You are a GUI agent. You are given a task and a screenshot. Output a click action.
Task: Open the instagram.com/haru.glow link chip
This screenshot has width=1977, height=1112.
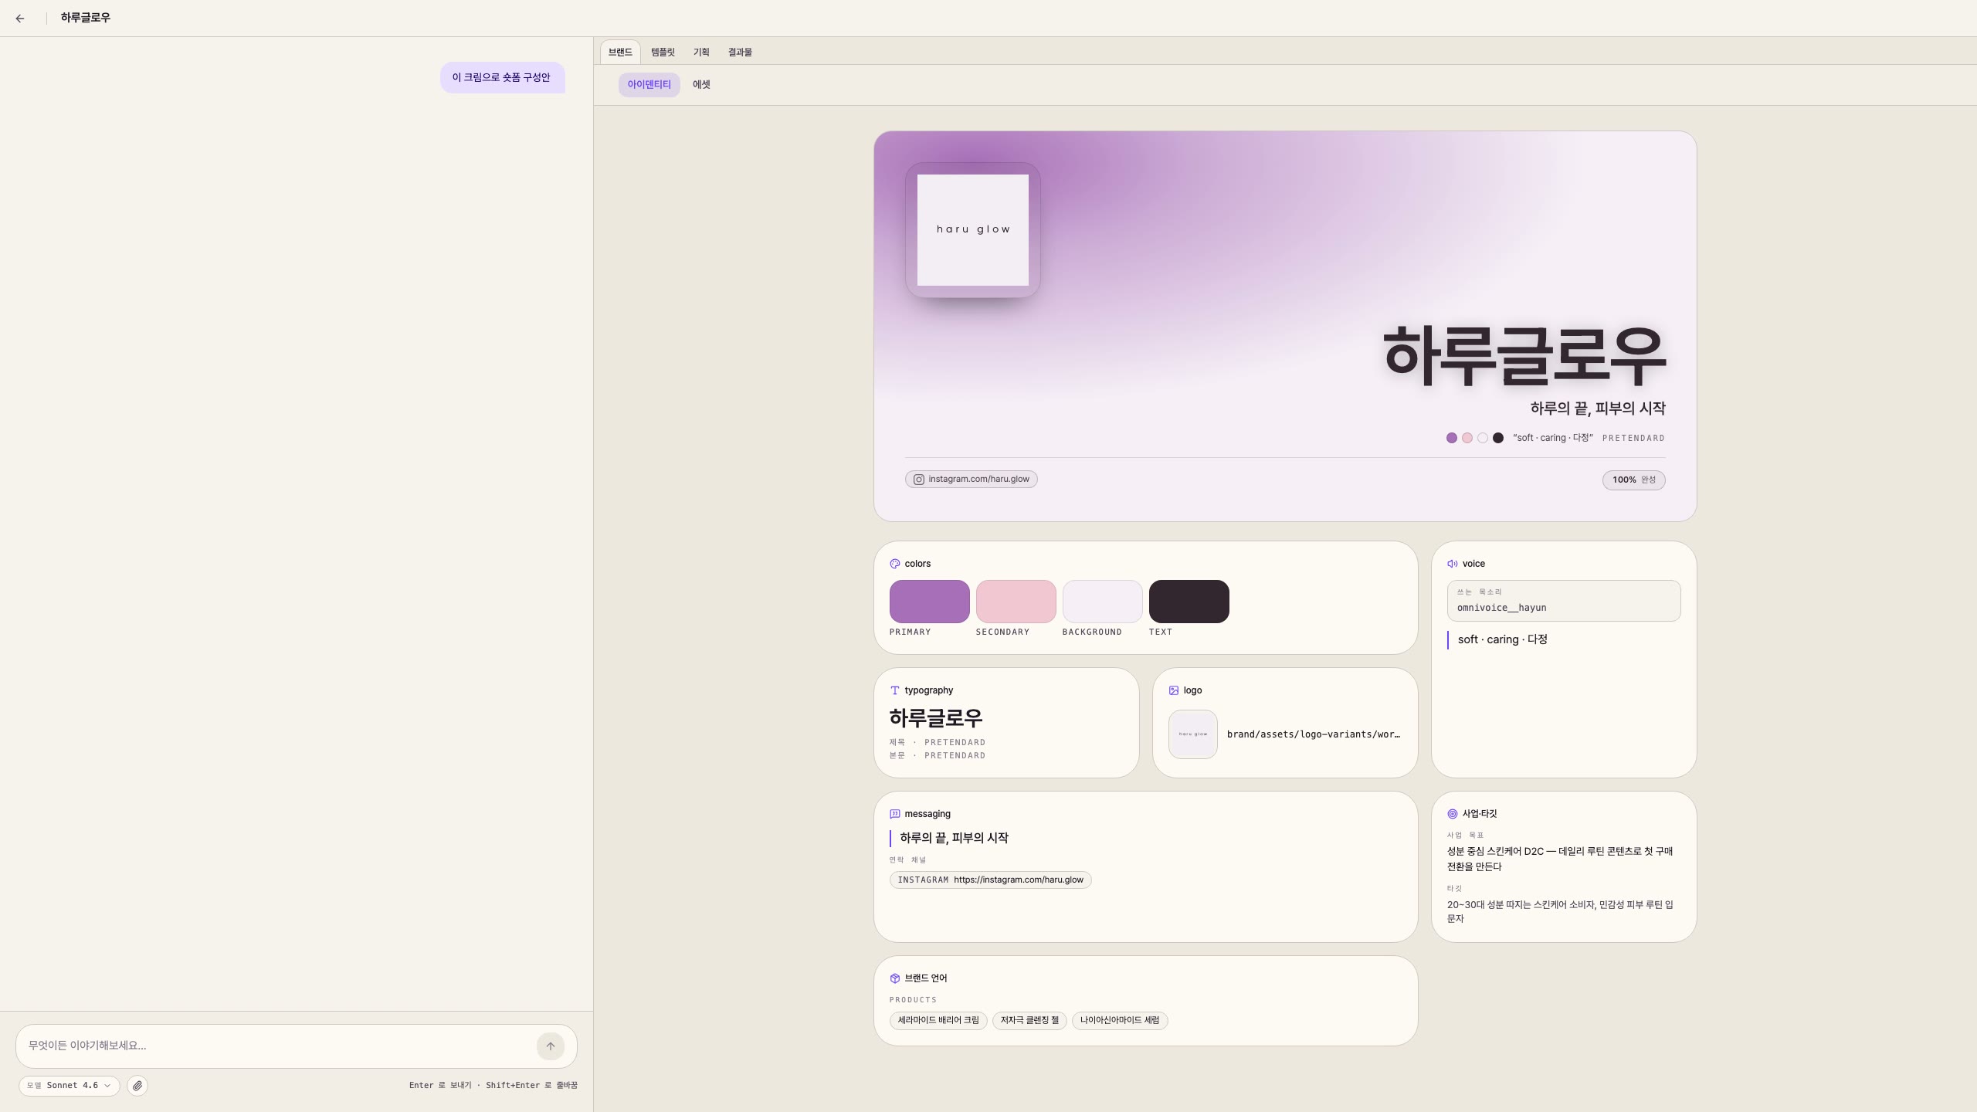click(972, 480)
